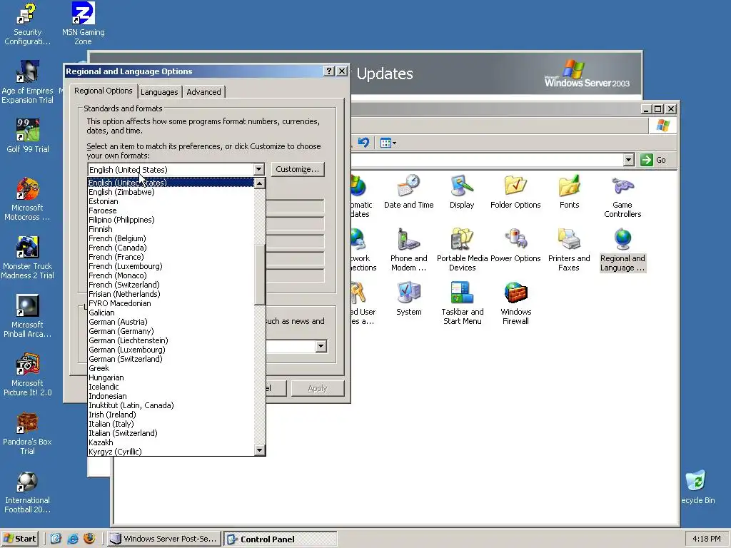The width and height of the screenshot is (731, 548).
Task: Open Portable Media Devices icon
Action: point(462,250)
